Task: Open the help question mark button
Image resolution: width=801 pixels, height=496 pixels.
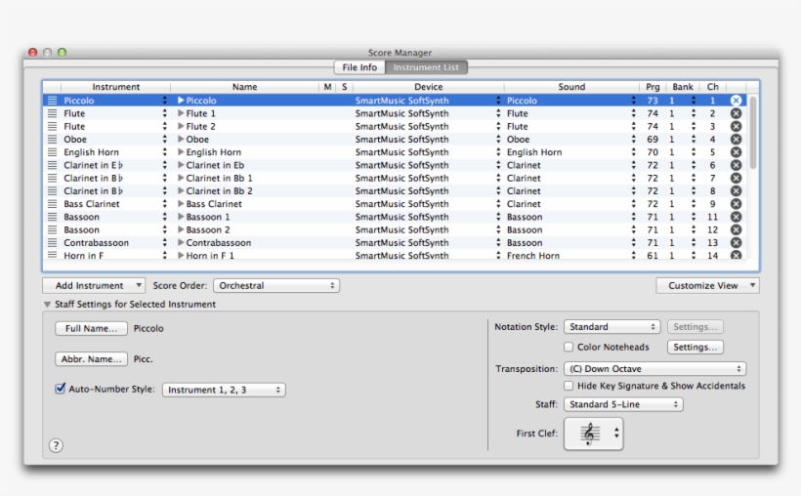Action: coord(57,445)
